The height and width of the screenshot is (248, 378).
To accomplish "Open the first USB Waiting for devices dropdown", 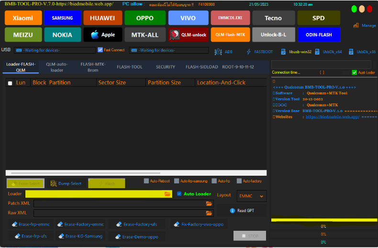I will tap(55, 50).
